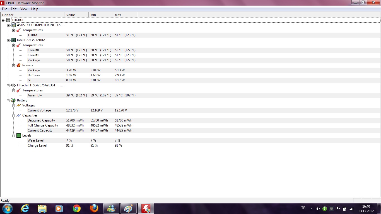Collapse the Voltages branch
The image size is (381, 214).
(x=14, y=105)
